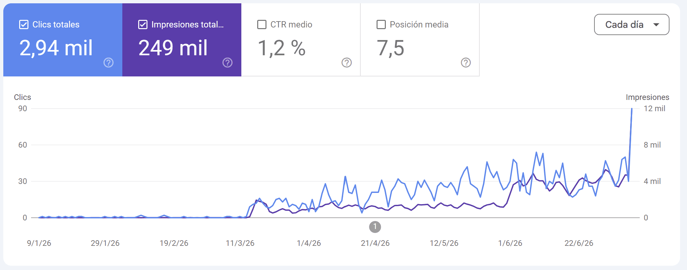
Task: Click the 1/6/26 date label
Action: pos(510,243)
